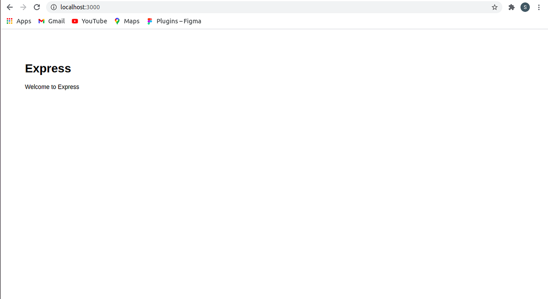Viewport: 548px width, 299px height.
Task: Reload the localhost:3000 page
Action: pos(37,7)
